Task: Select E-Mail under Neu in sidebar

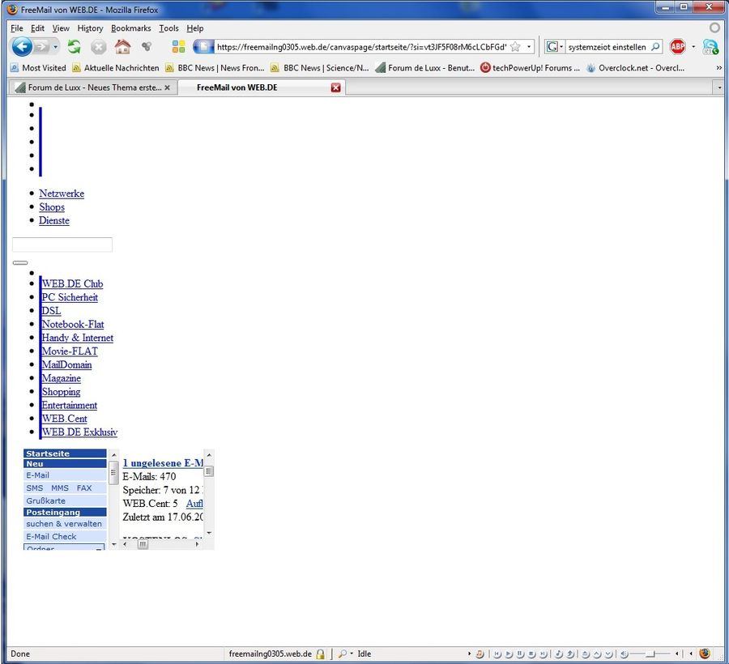Action: click(65, 475)
